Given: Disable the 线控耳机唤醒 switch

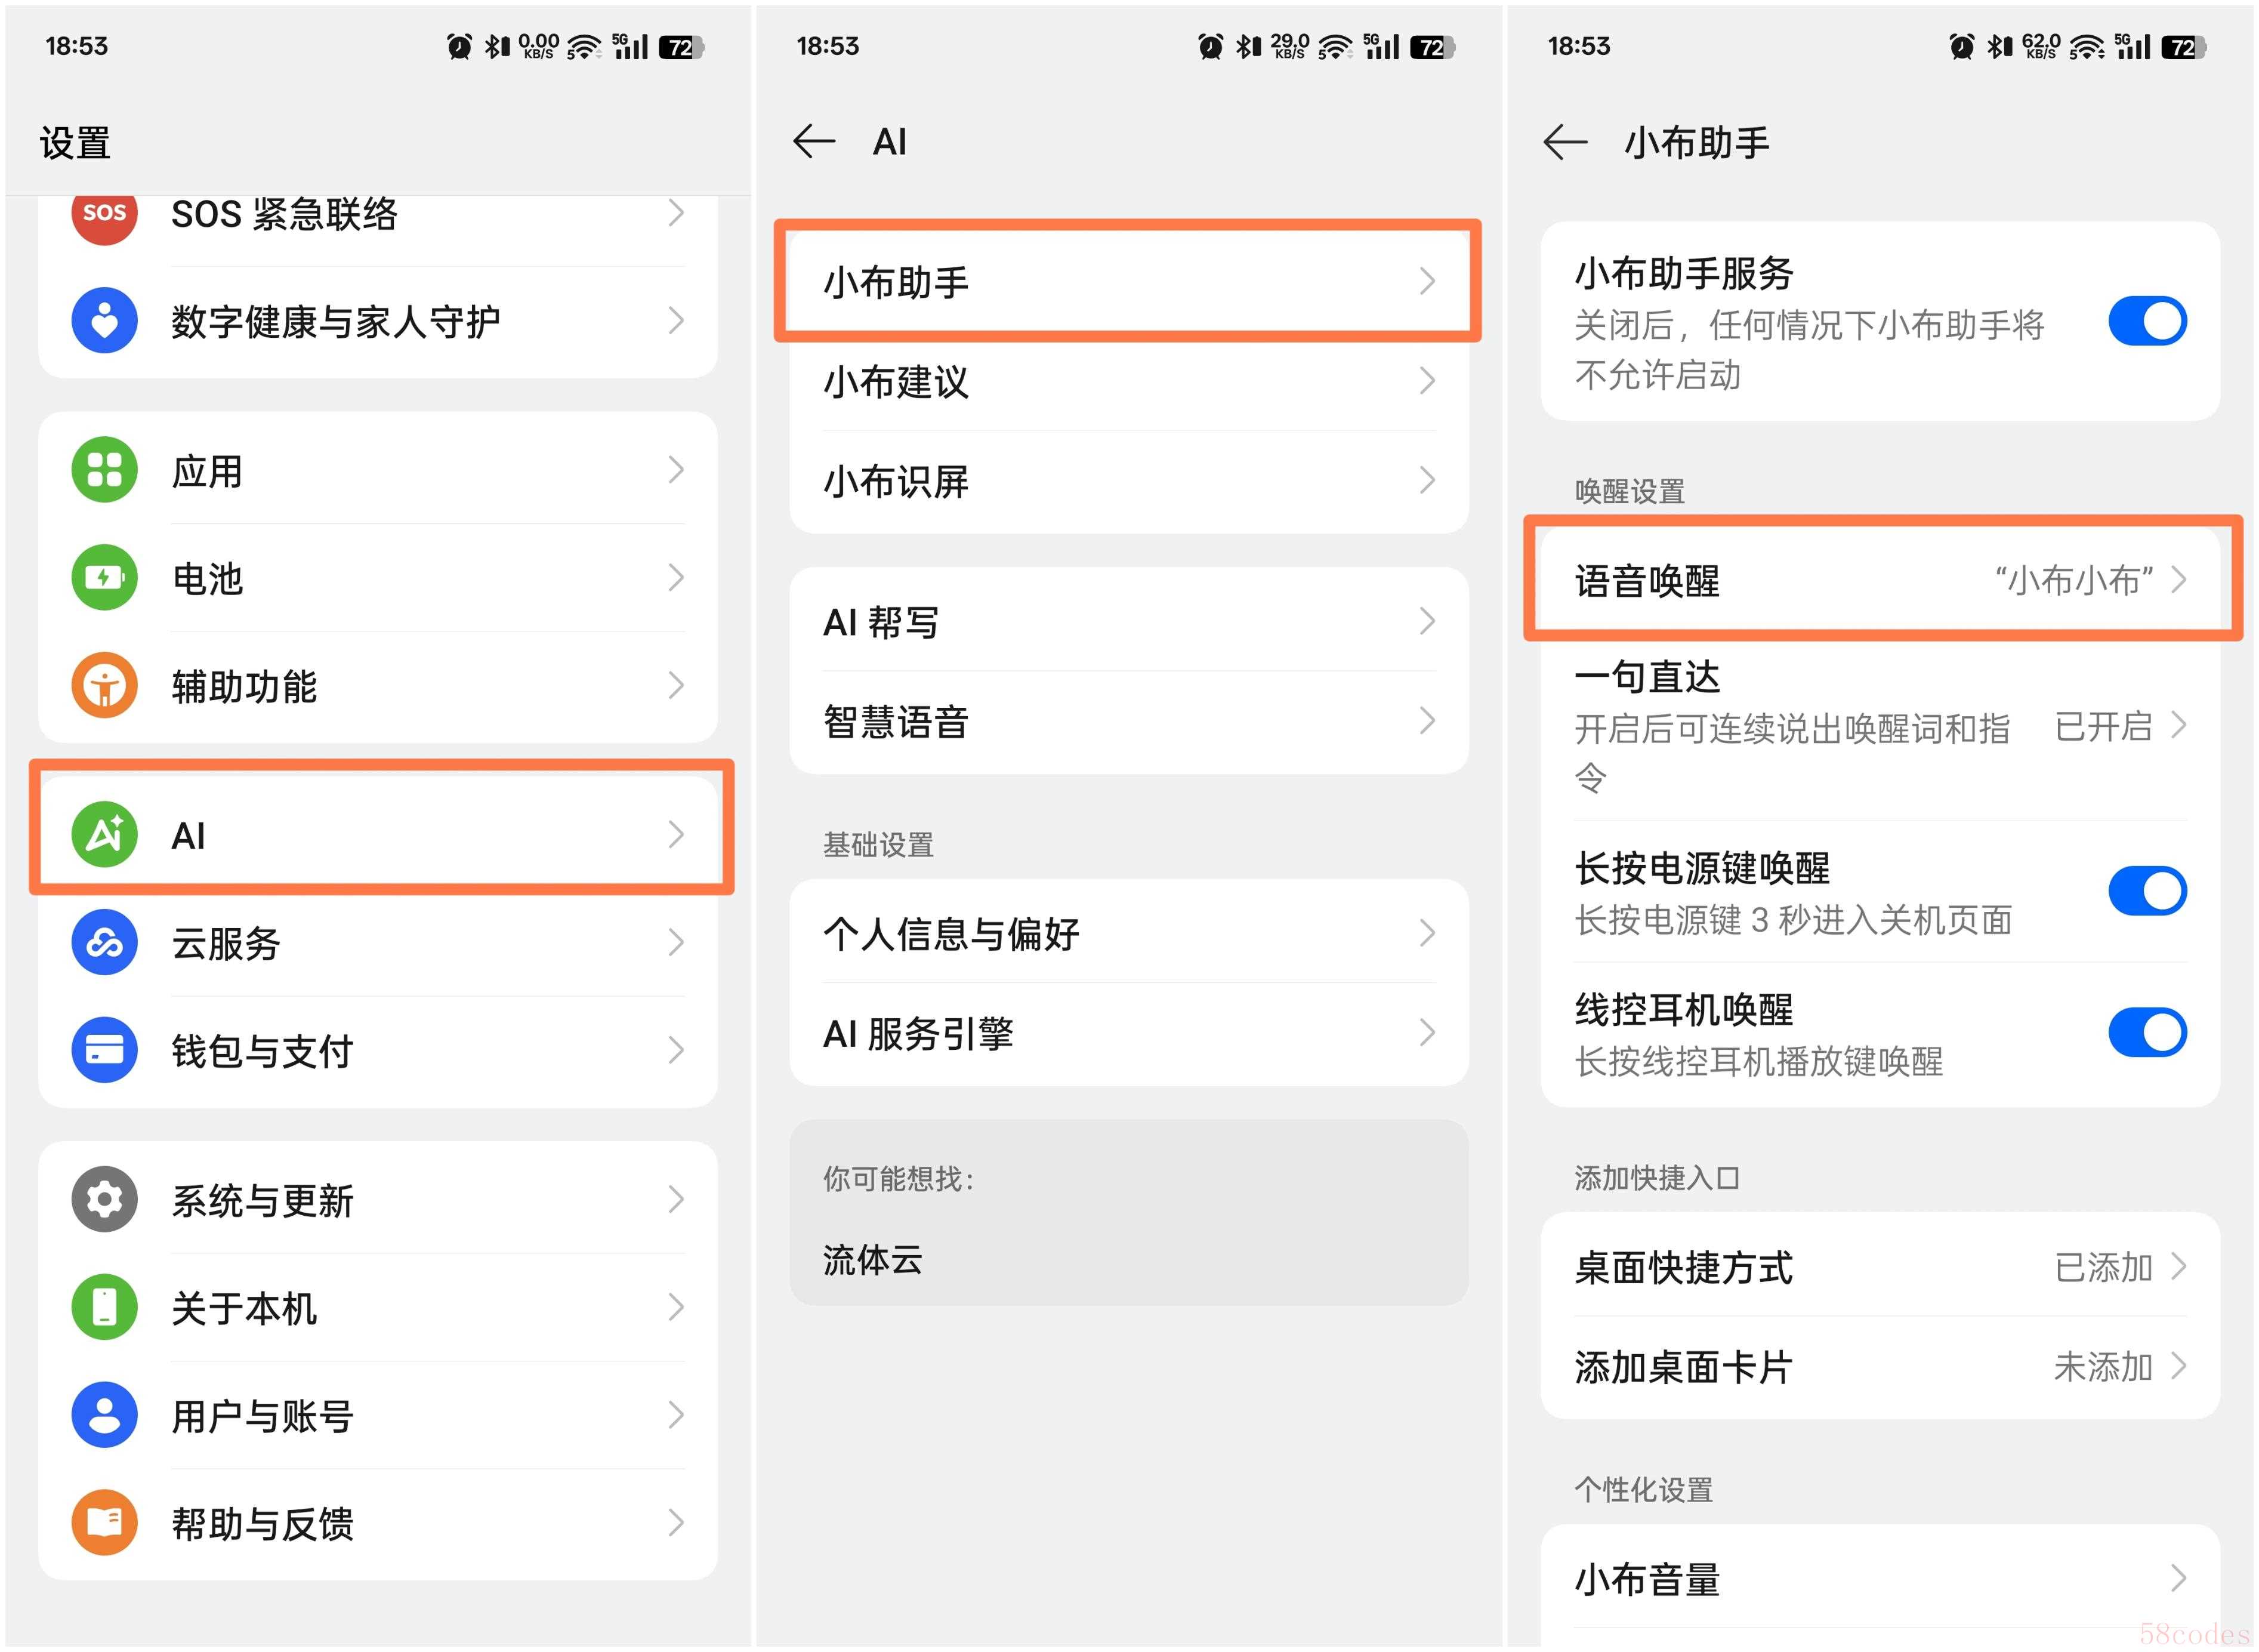Looking at the screenshot, I should click(2147, 1032).
